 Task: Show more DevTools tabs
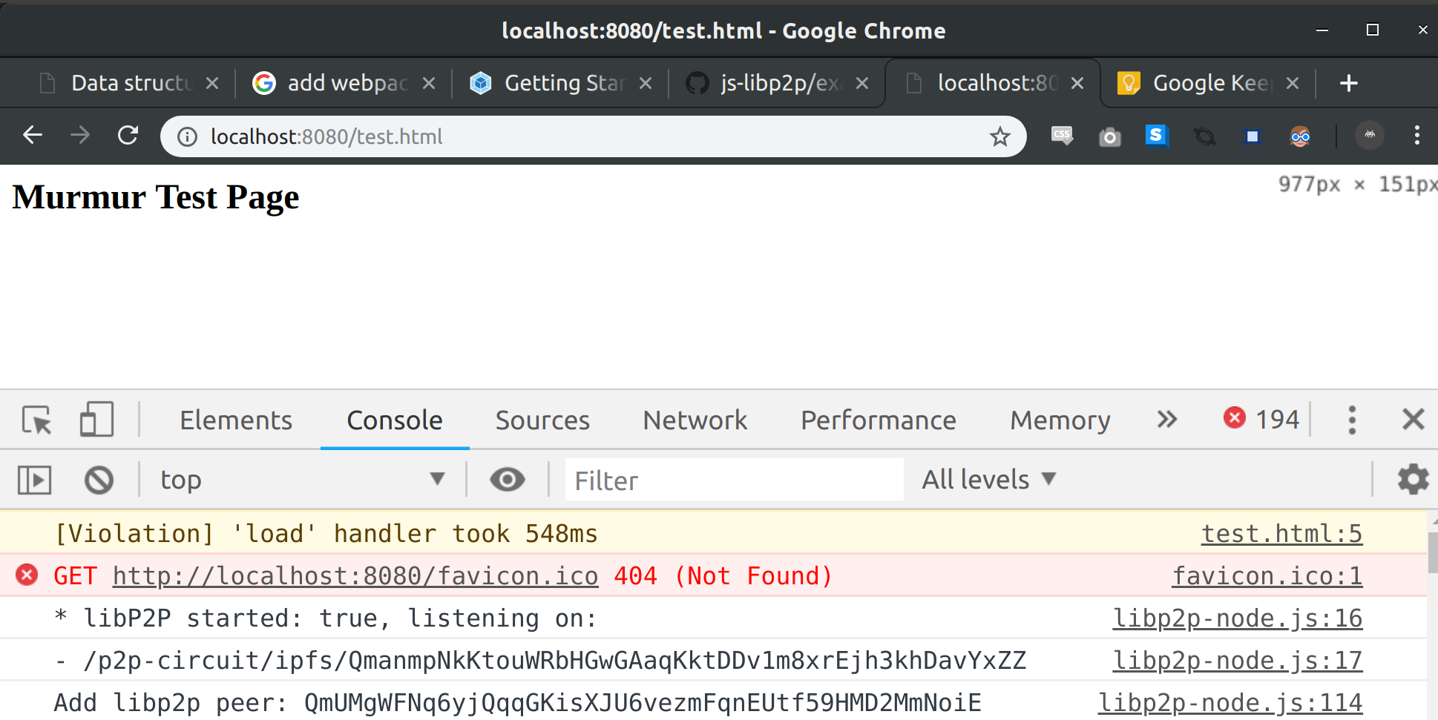(x=1167, y=419)
